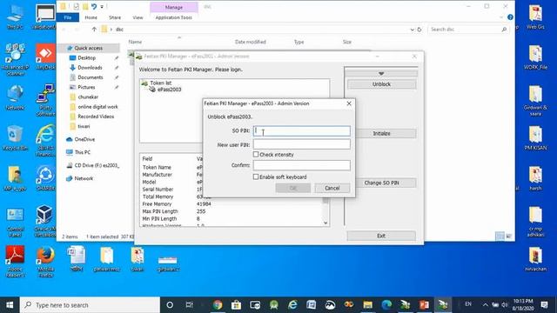This screenshot has width=557, height=313.
Task: Open File Explorer from the taskbar
Action: click(x=367, y=305)
